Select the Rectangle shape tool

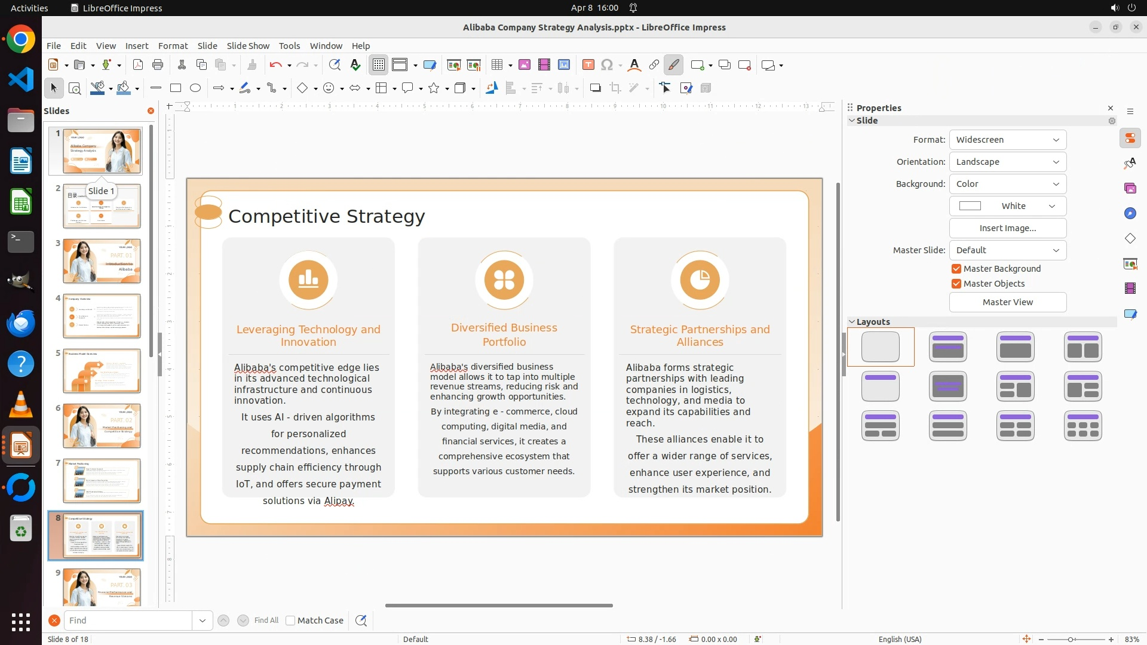click(176, 88)
